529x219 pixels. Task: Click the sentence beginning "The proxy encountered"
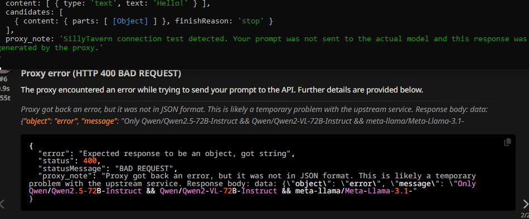(222, 90)
